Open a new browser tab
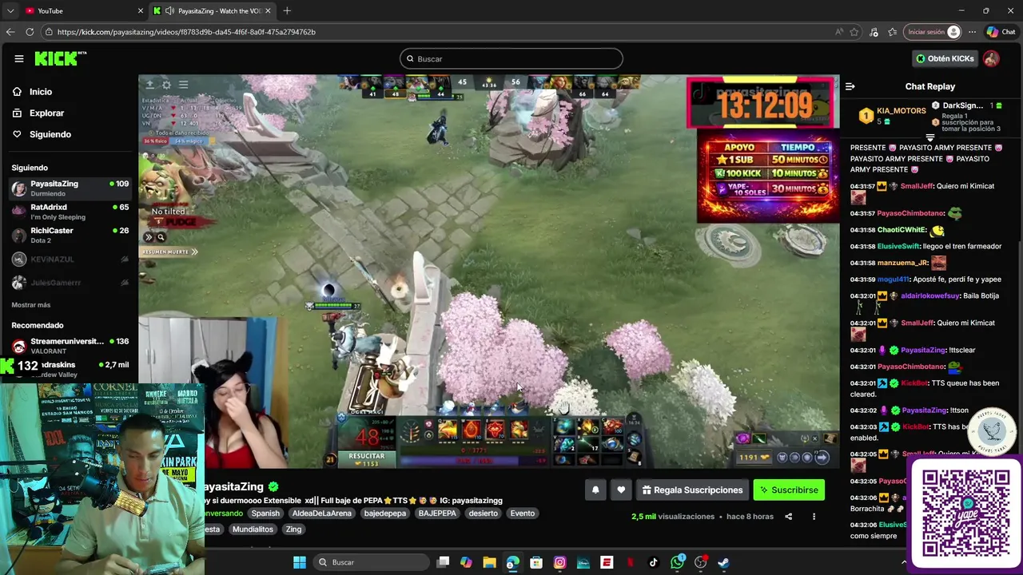Image resolution: width=1023 pixels, height=575 pixels. click(287, 10)
